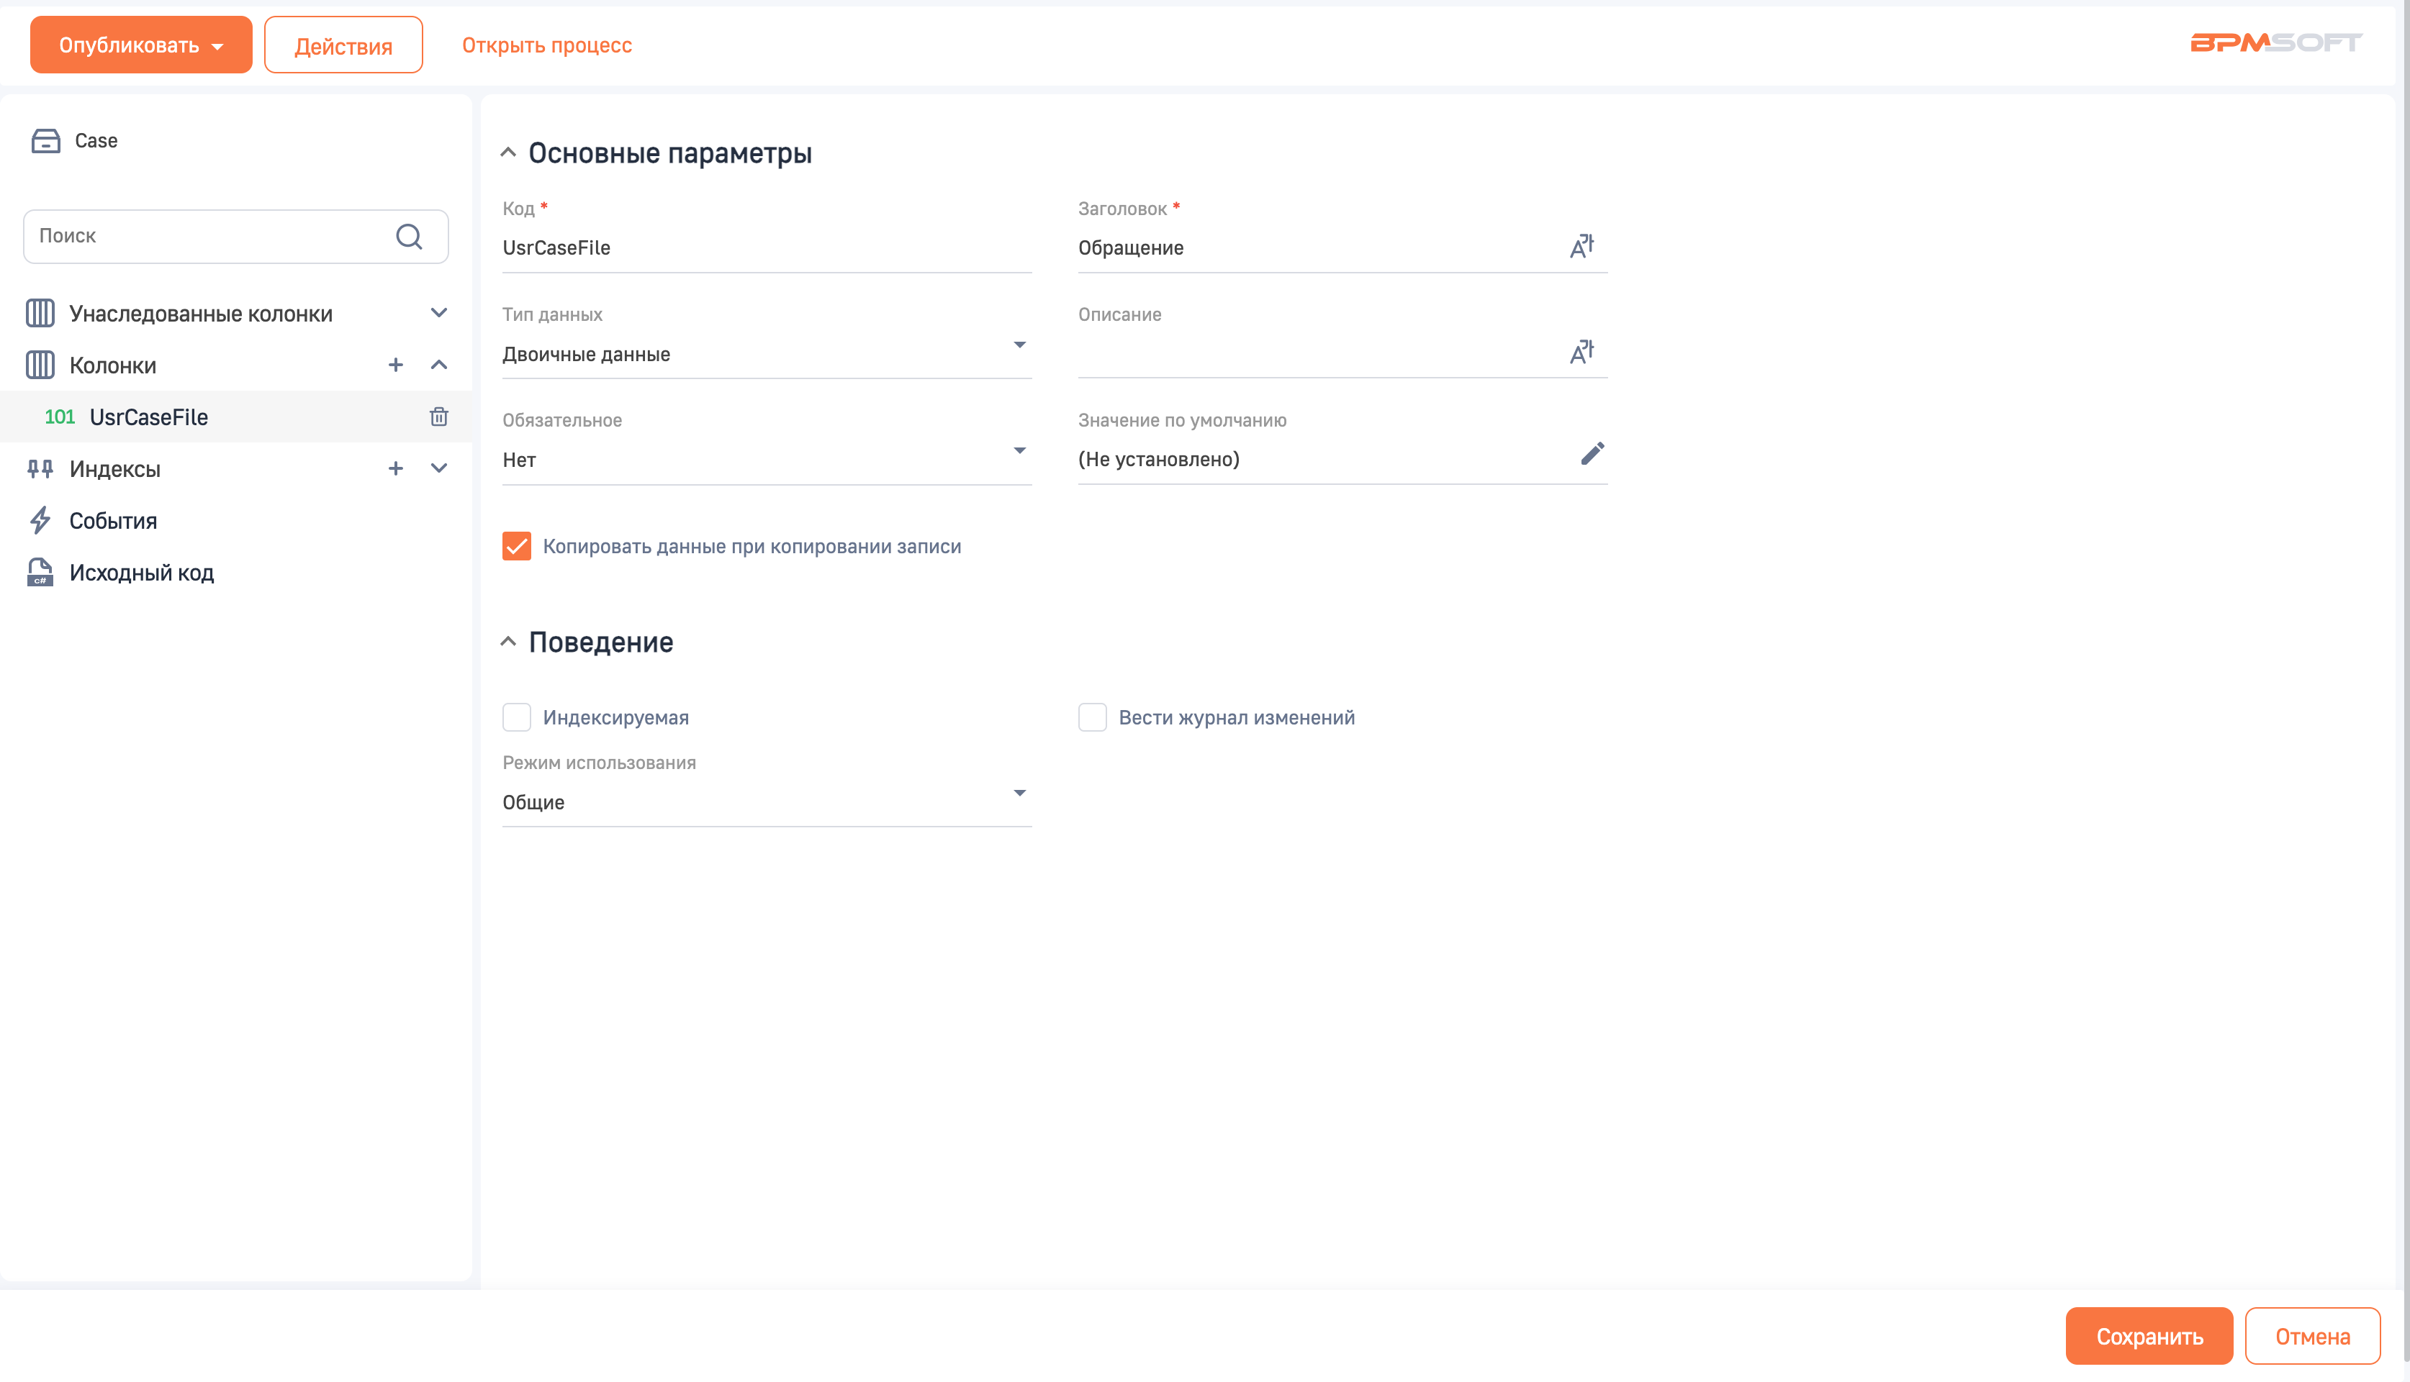Enable Вести журнал изменений
The width and height of the screenshot is (2410, 1382).
tap(1091, 717)
